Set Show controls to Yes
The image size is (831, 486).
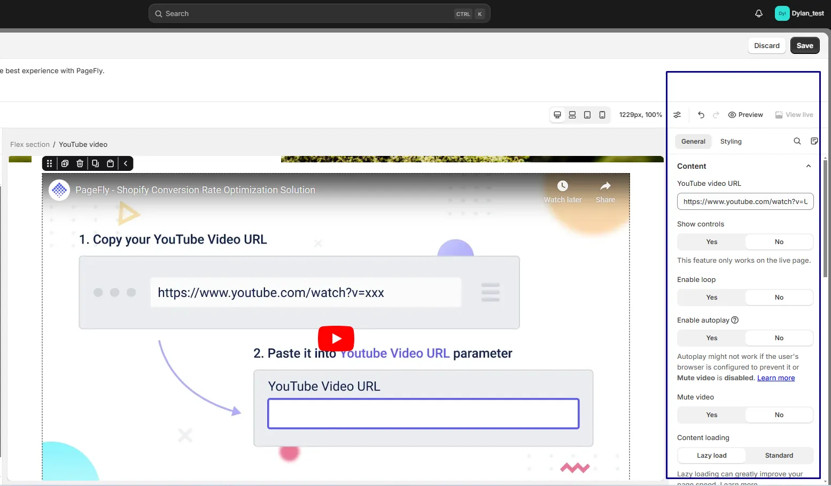[711, 242]
